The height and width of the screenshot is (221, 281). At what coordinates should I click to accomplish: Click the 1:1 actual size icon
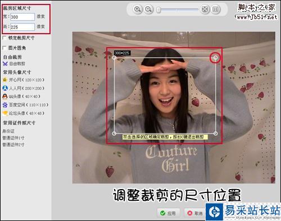coord(215,9)
